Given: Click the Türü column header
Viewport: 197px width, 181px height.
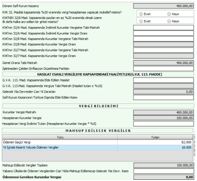Looking at the screenshot, I should point(60,137).
